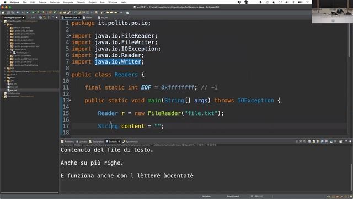Viewport: 353px width, 199px height.
Task: Open the Navigate menu
Action: coord(68,2)
